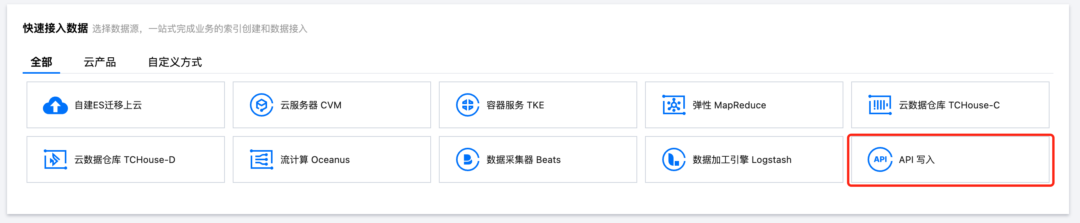
Task: Click the 容器服务 TKE icon
Action: tap(467, 105)
